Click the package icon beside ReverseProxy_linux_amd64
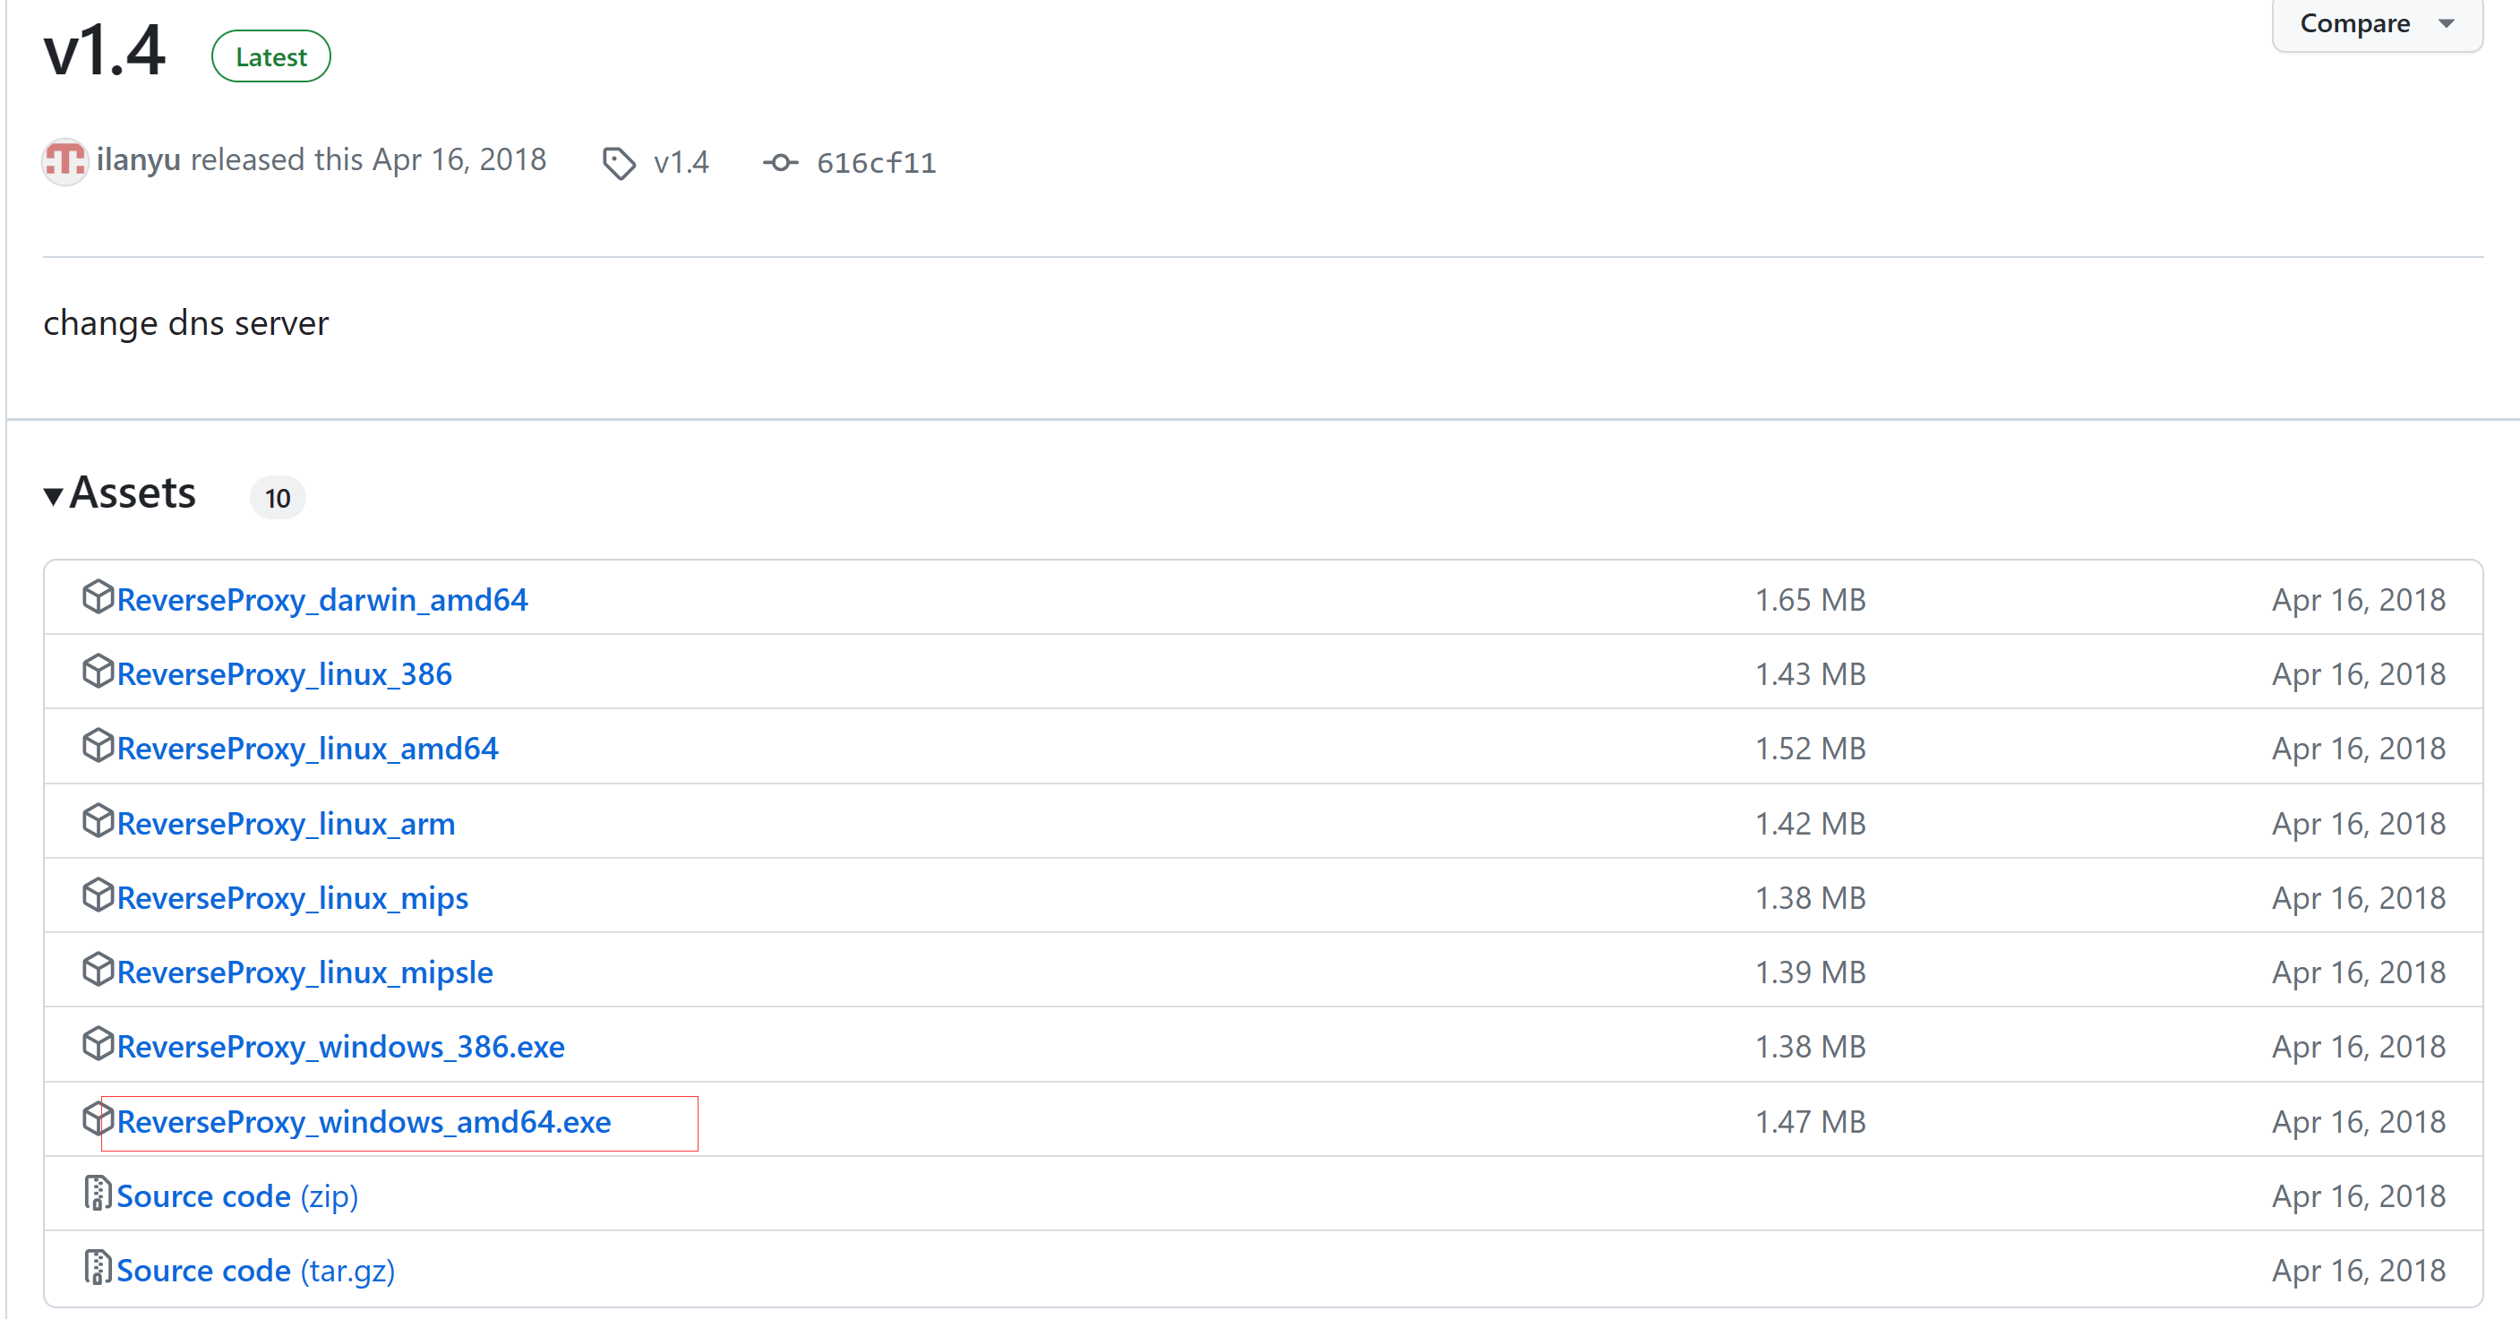 (x=98, y=745)
